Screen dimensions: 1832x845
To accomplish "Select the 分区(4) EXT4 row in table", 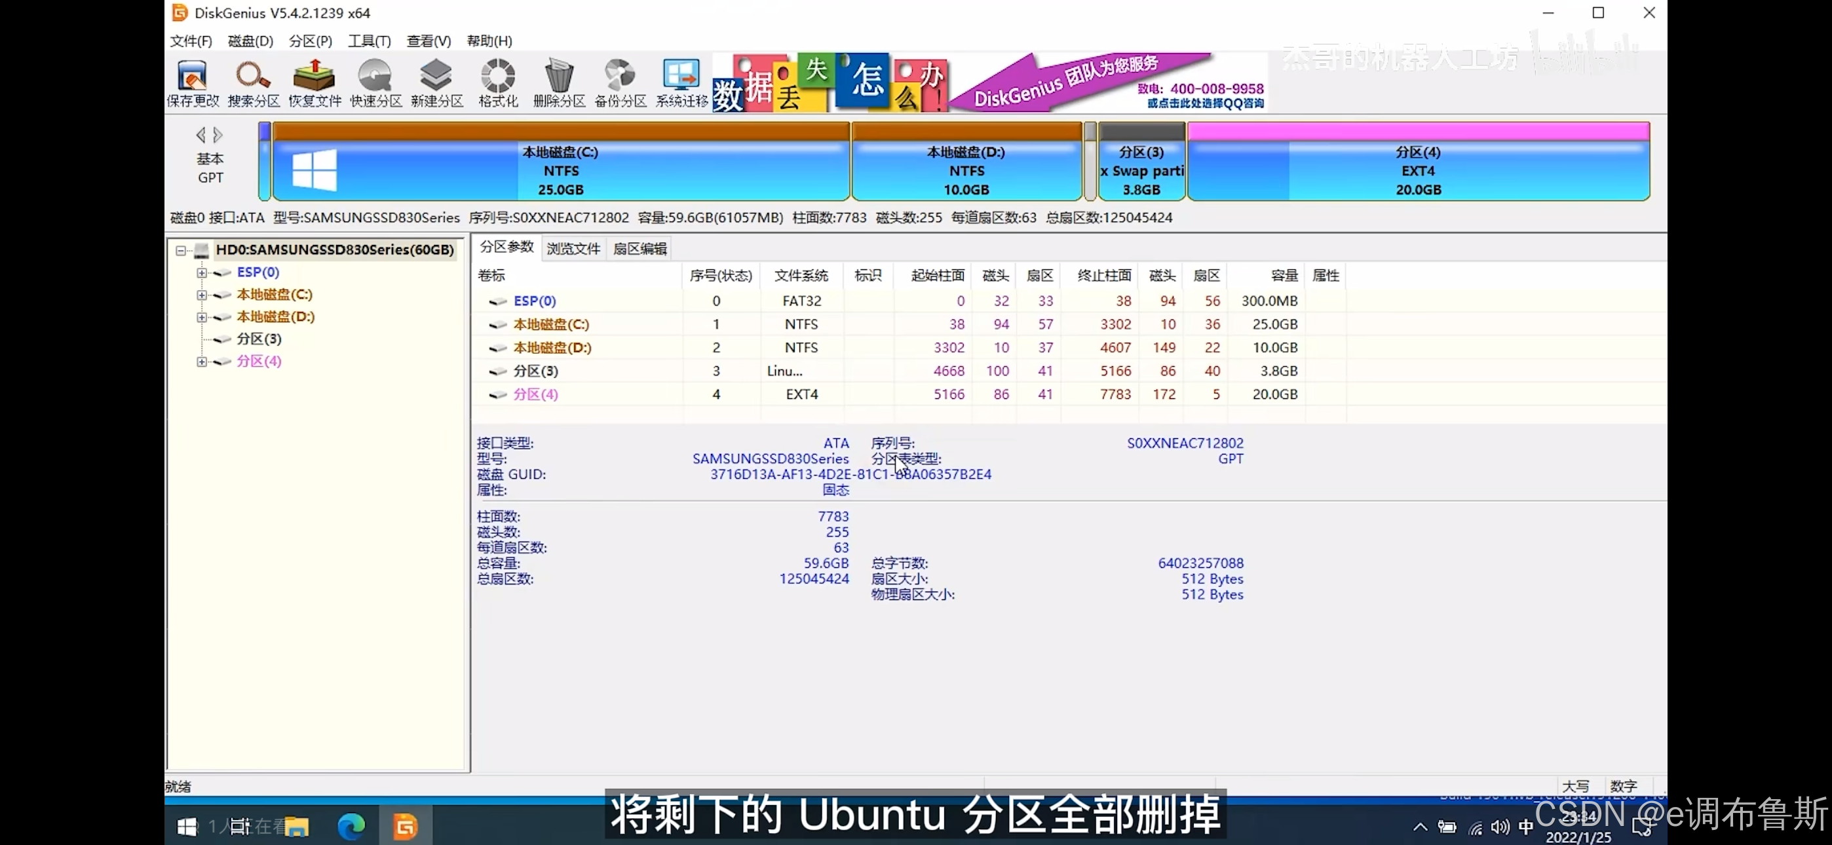I will coord(910,394).
